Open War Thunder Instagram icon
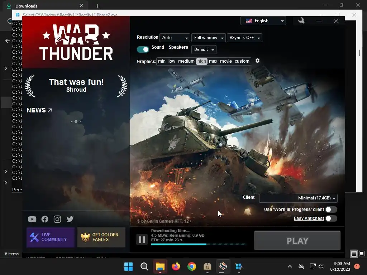 point(57,219)
